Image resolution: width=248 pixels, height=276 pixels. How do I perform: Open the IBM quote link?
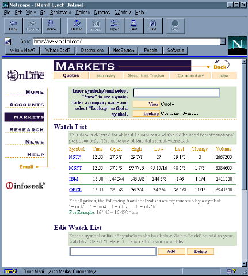tap(74, 179)
